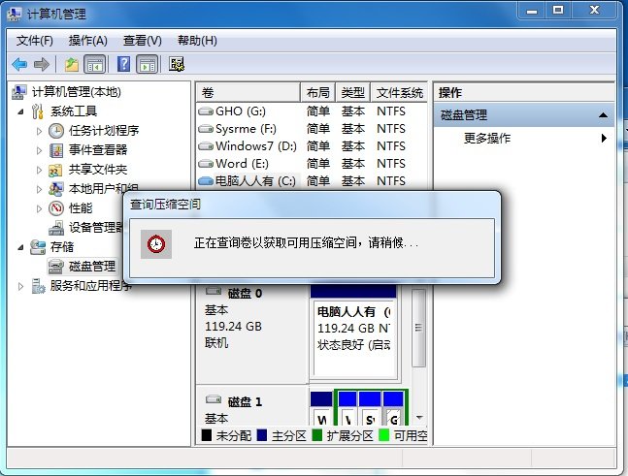Click the Services and Applications icon
628x476 pixels.
(38, 286)
